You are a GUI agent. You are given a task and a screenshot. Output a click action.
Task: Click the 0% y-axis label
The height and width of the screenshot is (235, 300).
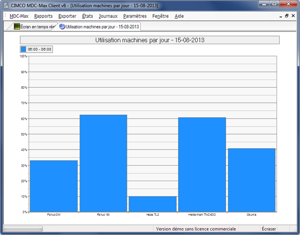point(25,212)
